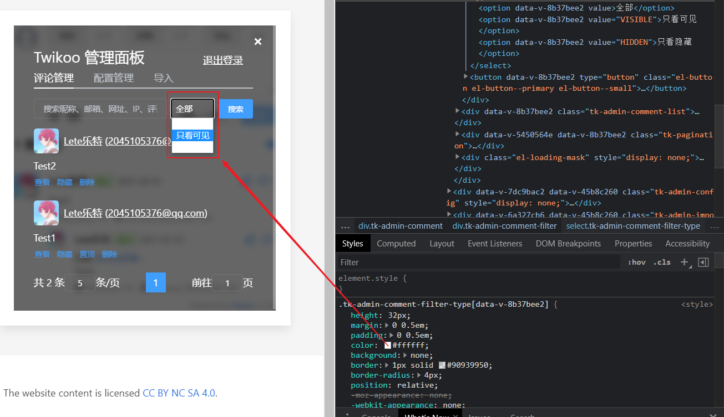Open the Accessibility tab

coord(687,244)
